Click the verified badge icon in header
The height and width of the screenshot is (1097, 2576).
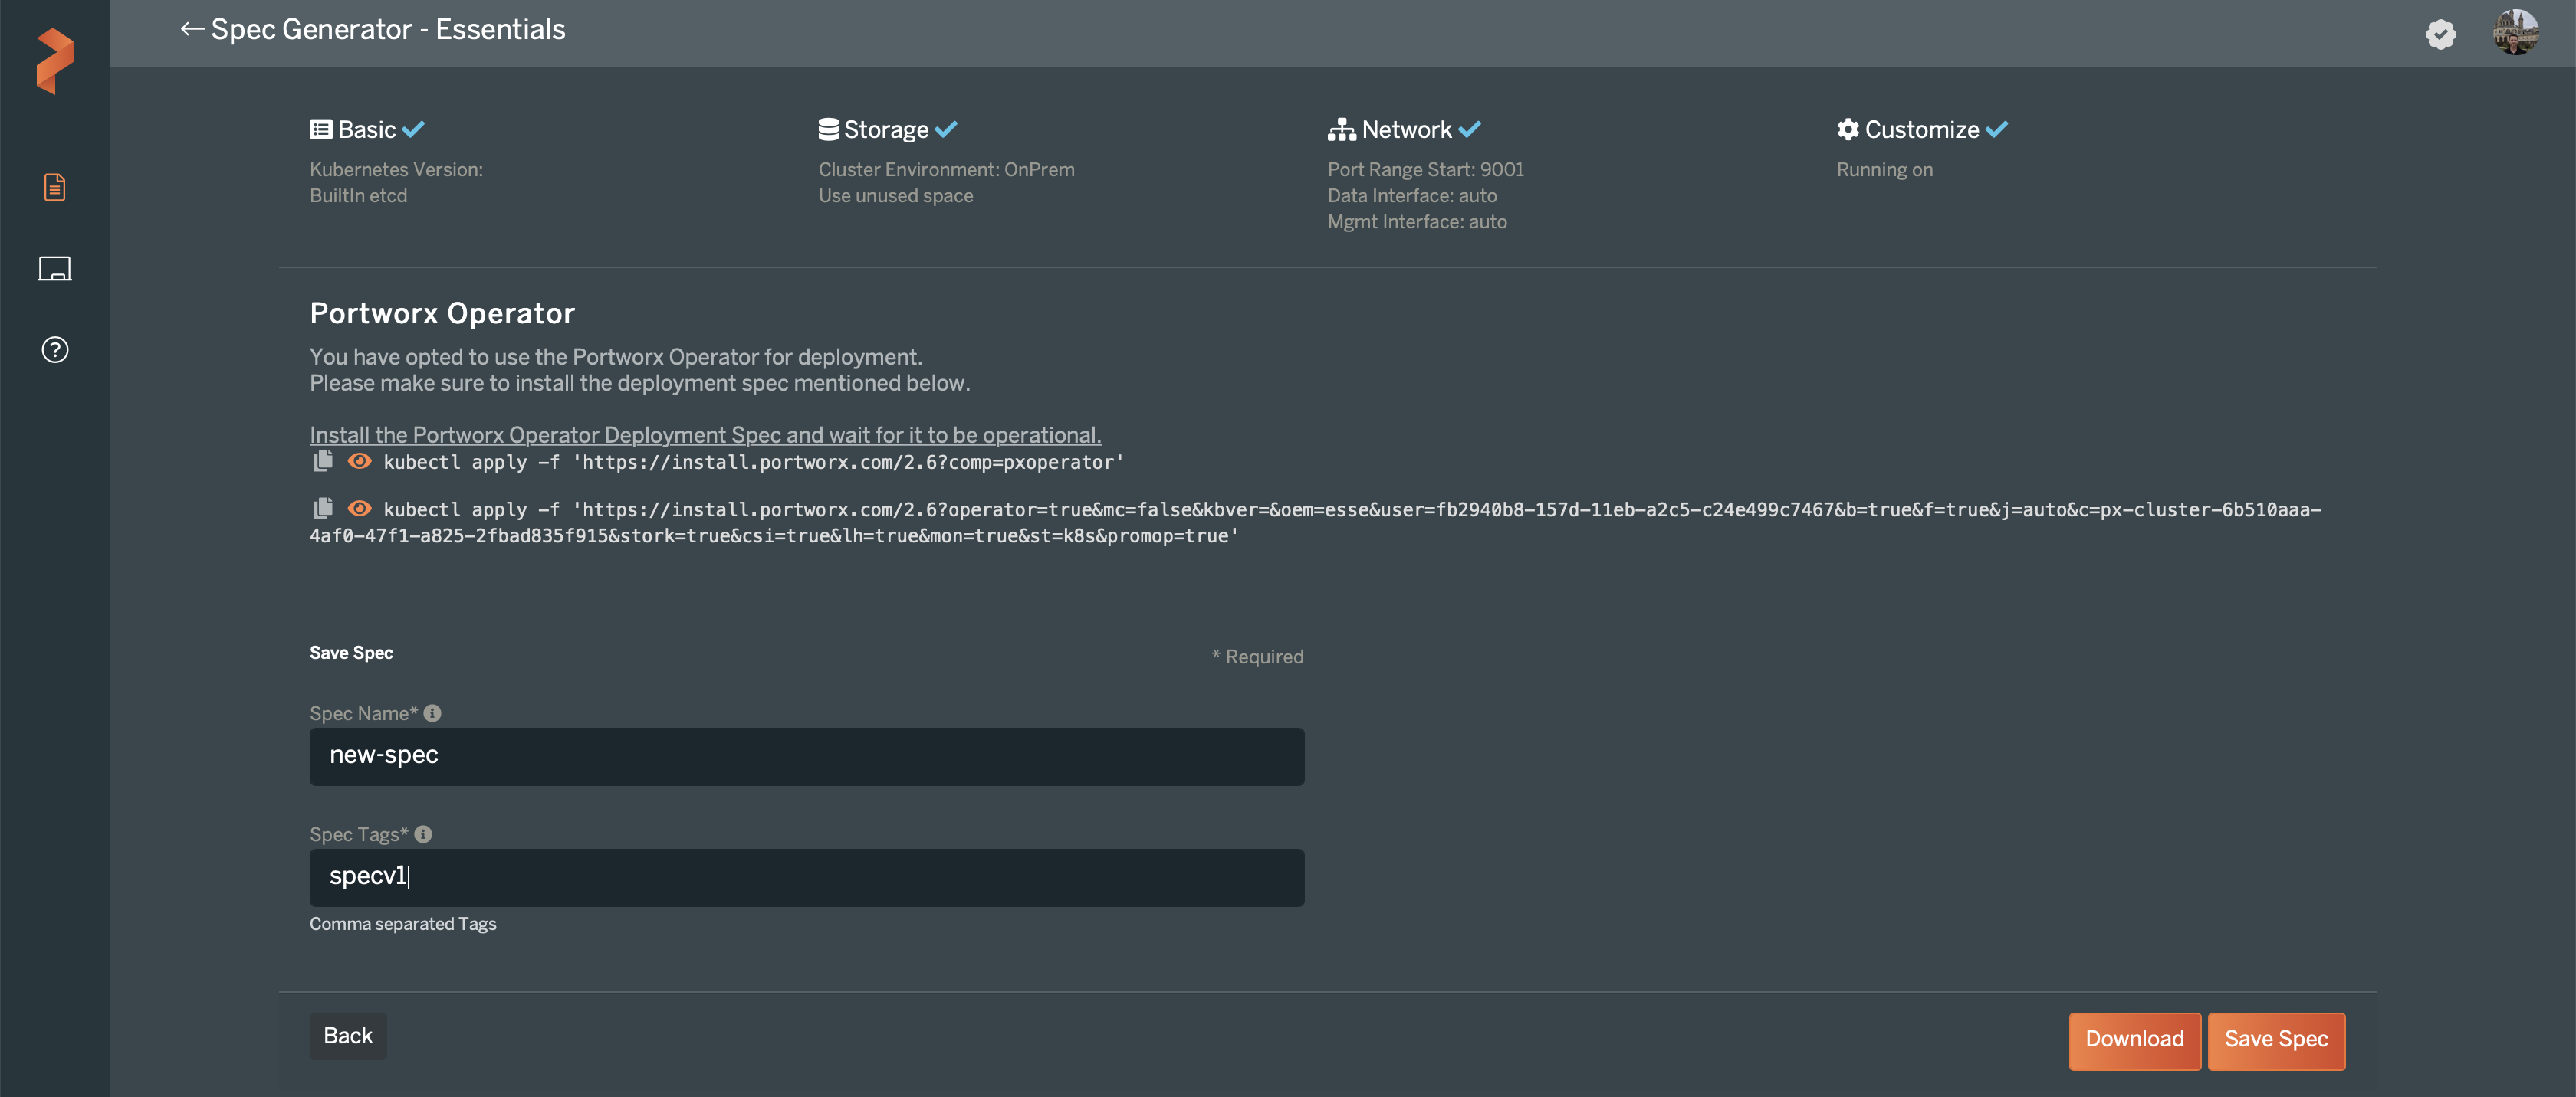pyautogui.click(x=2440, y=34)
